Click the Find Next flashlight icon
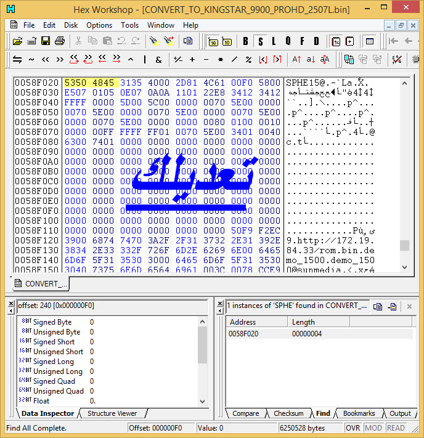424x438 pixels. click(169, 41)
